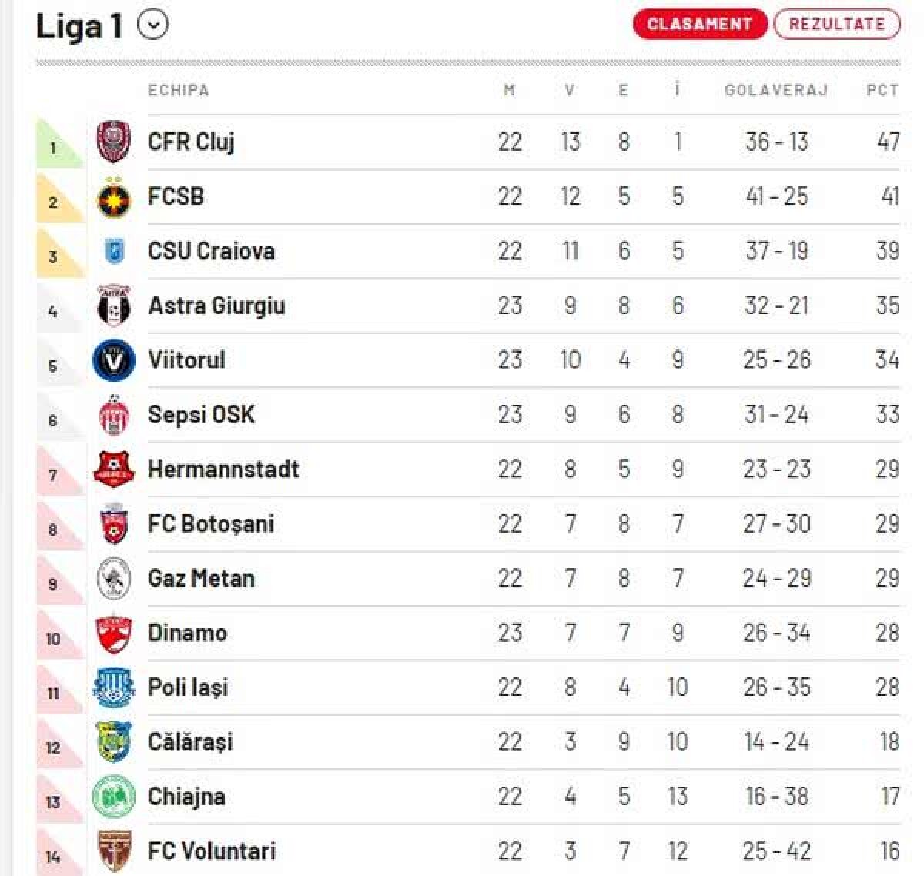Open the league chooser chevron
Image resolution: width=924 pixels, height=876 pixels.
[154, 24]
